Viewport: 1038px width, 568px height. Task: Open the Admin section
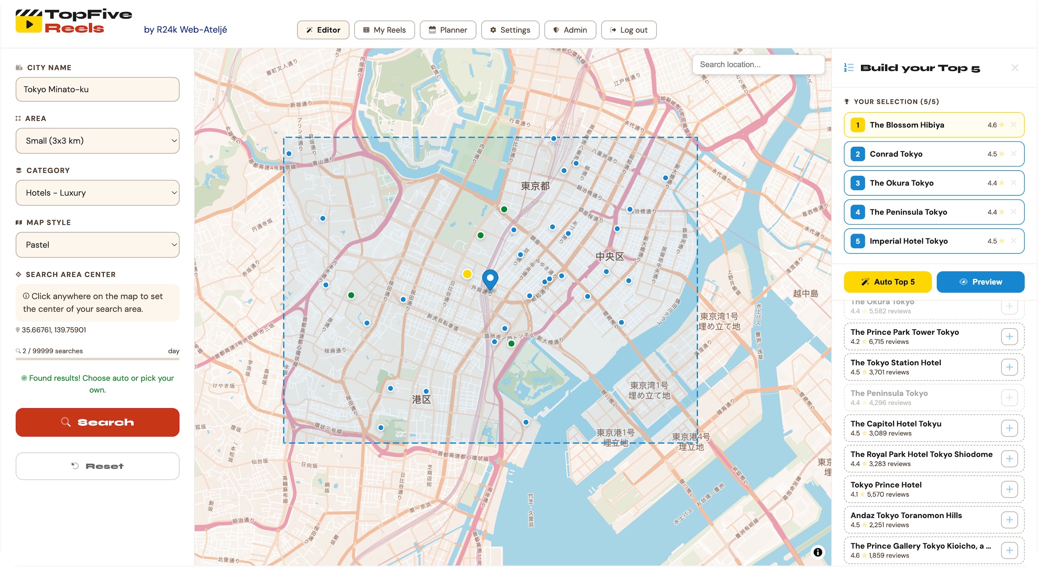tap(570, 30)
